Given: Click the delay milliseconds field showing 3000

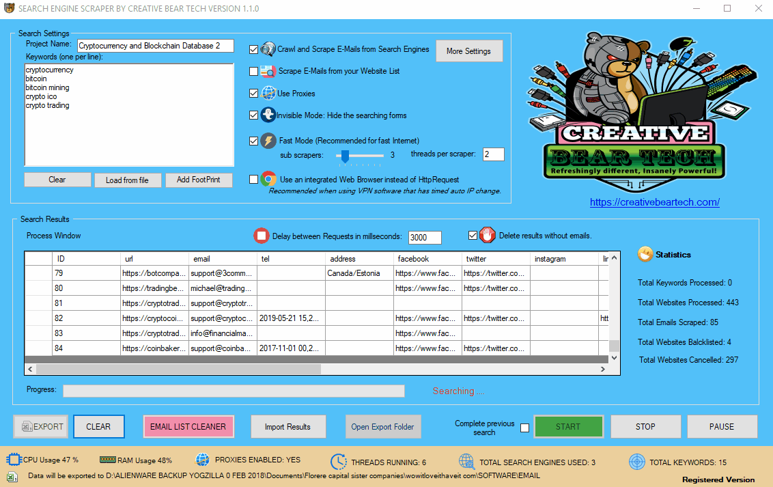Looking at the screenshot, I should pyautogui.click(x=425, y=237).
